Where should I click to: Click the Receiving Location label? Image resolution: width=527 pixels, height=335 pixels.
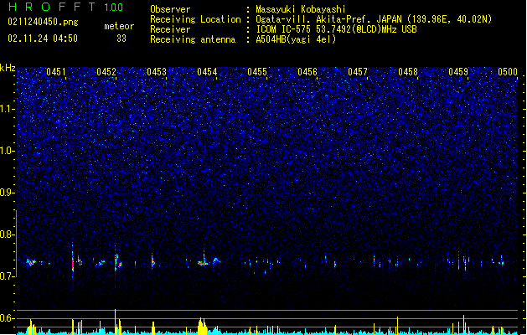pyautogui.click(x=195, y=19)
